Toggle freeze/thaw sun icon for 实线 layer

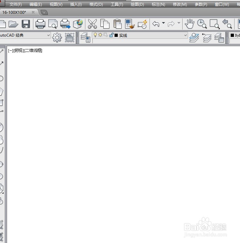point(100,35)
